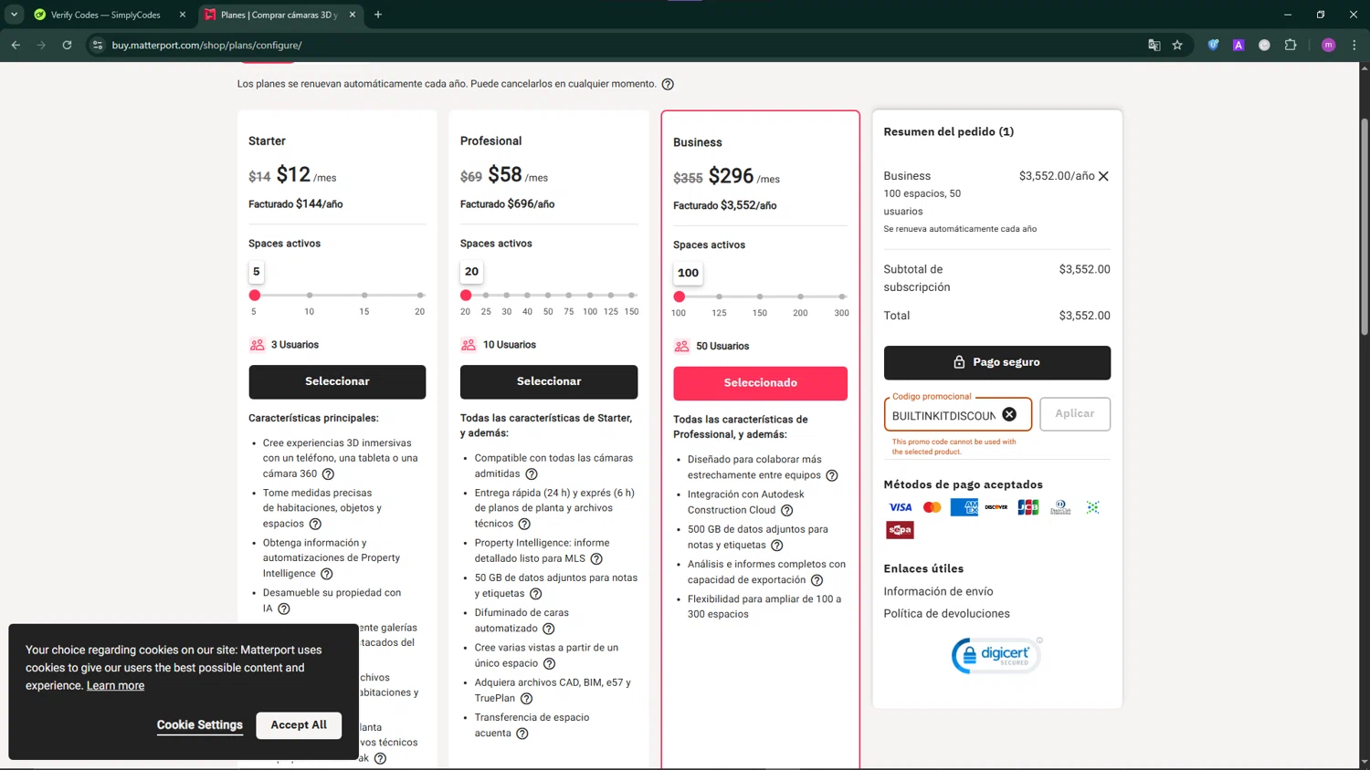This screenshot has width=1370, height=770.
Task: Open Cookie Settings
Action: (200, 724)
